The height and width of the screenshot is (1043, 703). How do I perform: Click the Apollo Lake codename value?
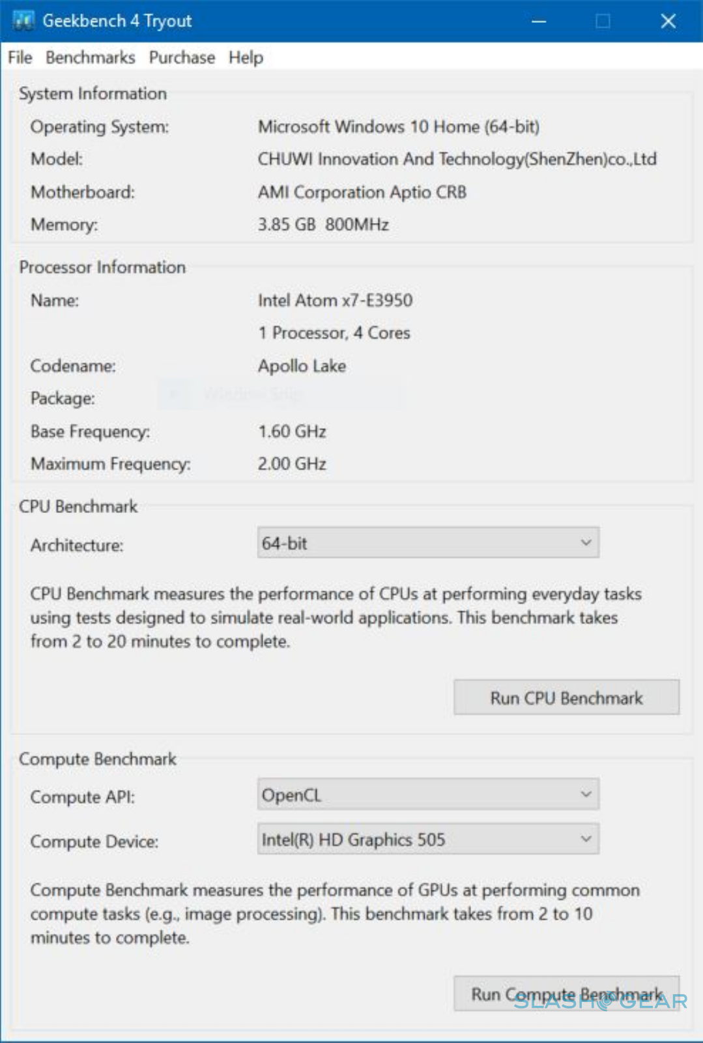tap(302, 366)
